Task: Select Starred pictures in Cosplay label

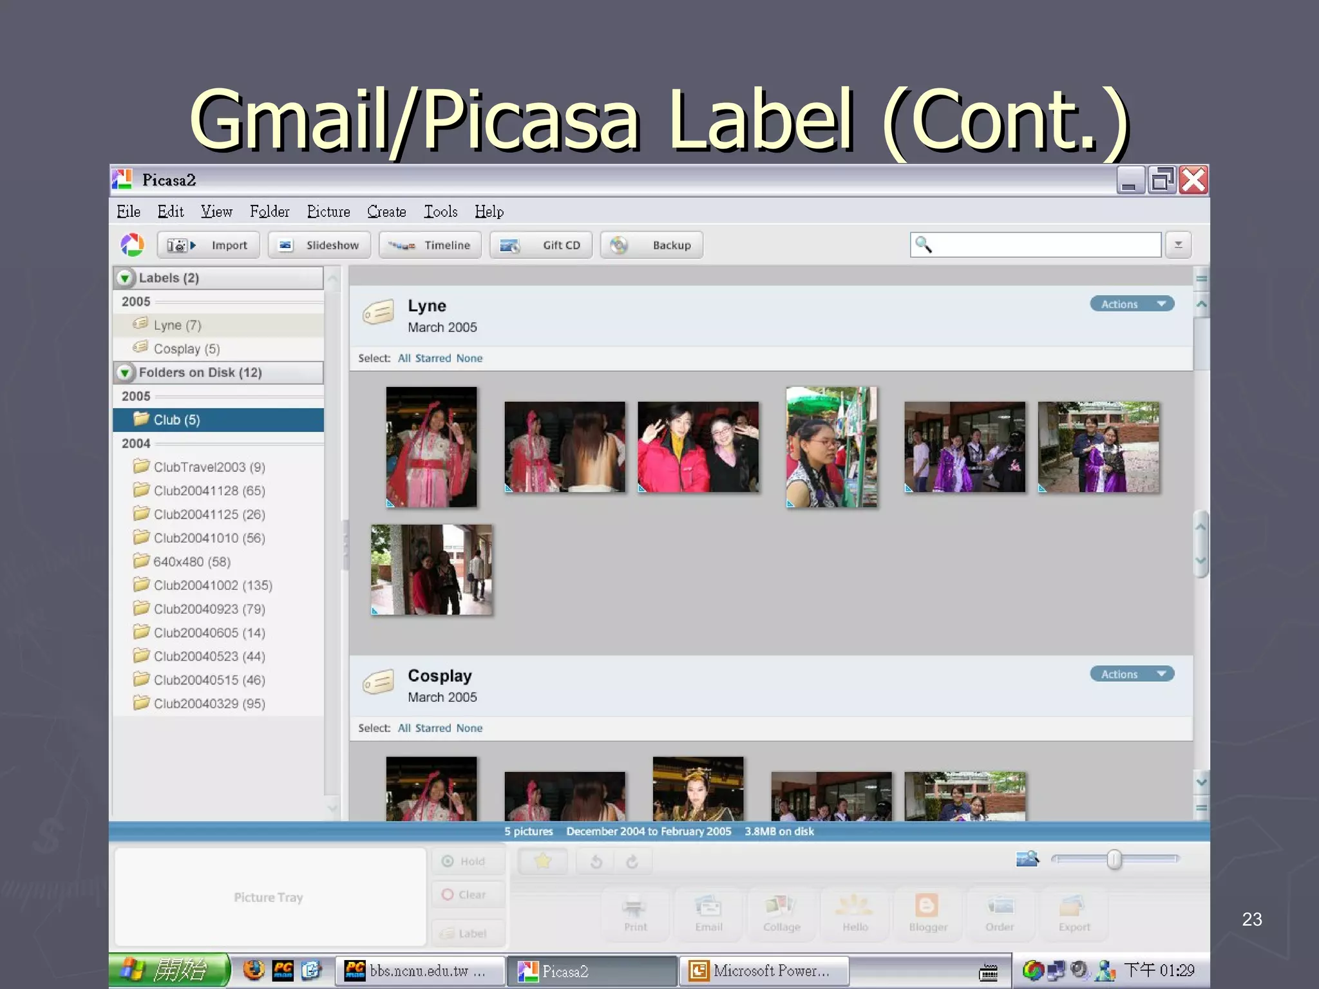Action: point(433,728)
